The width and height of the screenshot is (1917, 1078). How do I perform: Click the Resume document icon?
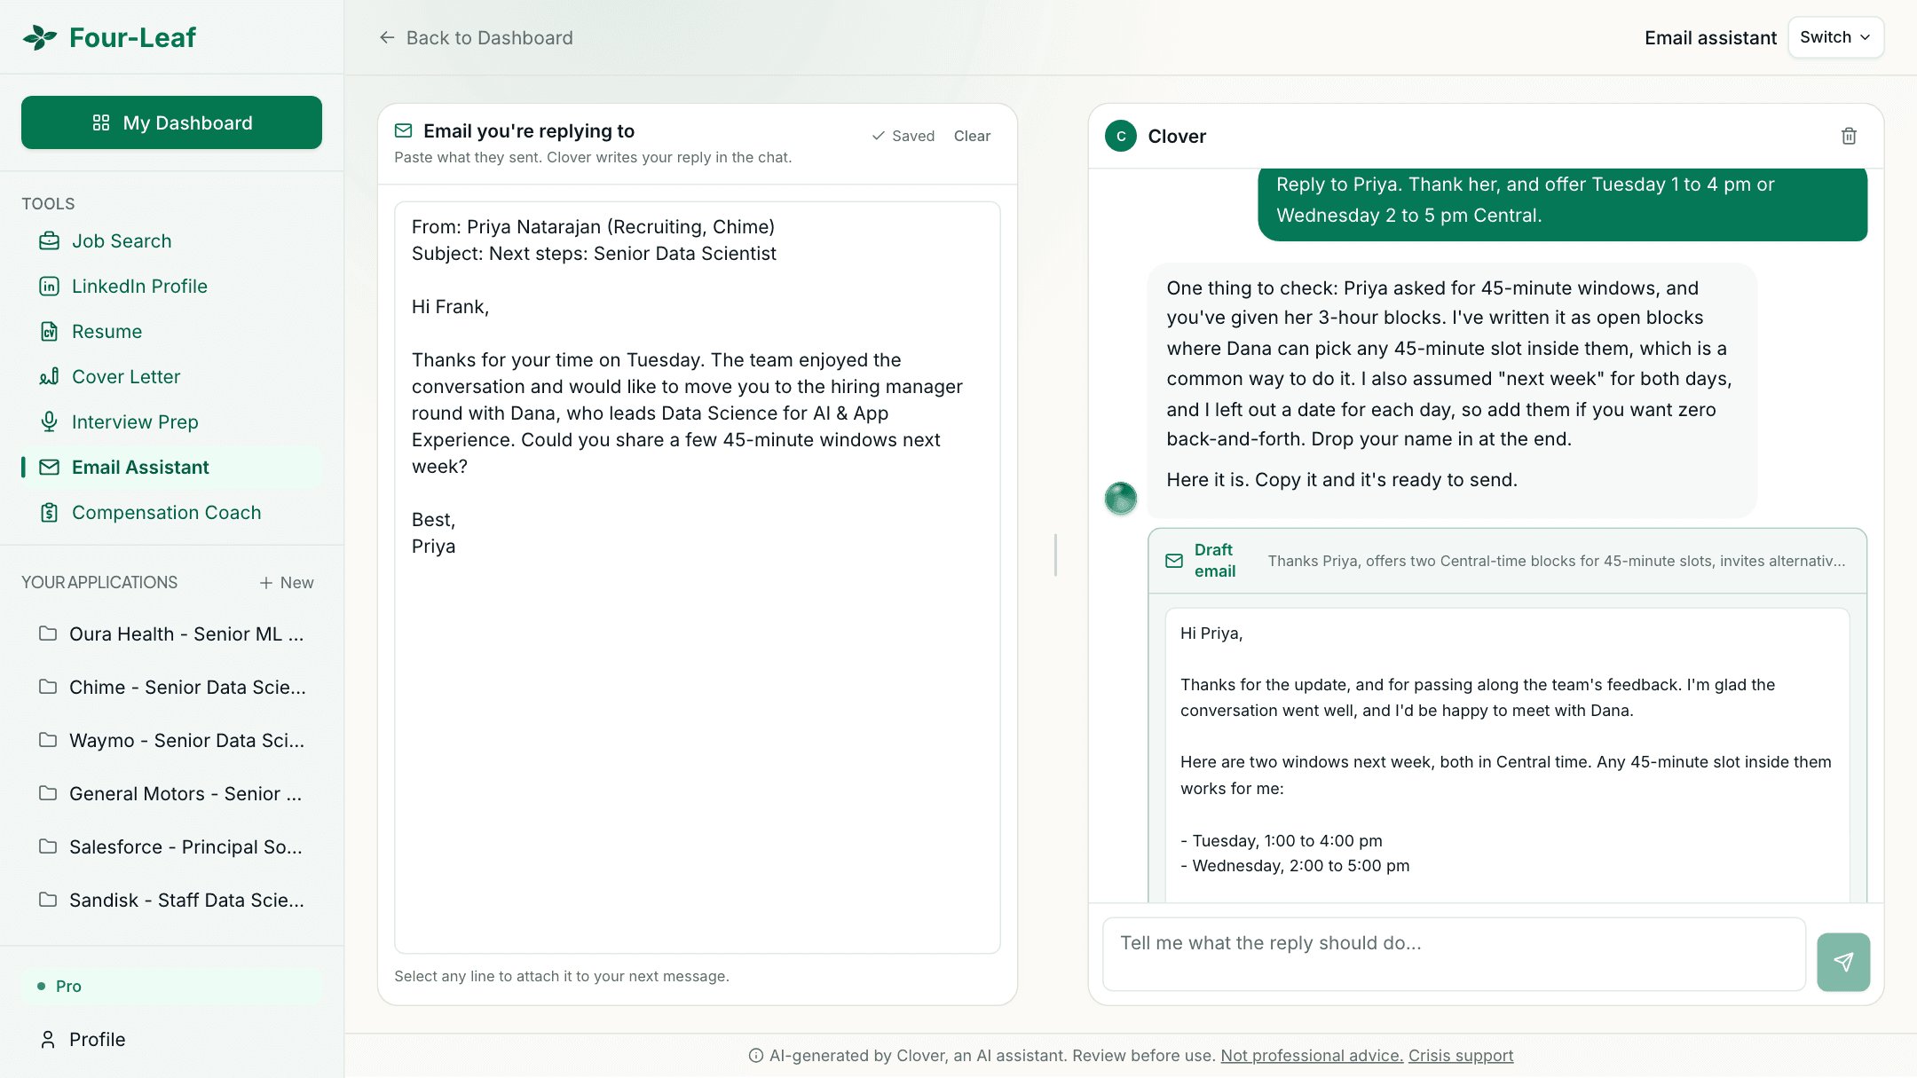pyautogui.click(x=50, y=332)
